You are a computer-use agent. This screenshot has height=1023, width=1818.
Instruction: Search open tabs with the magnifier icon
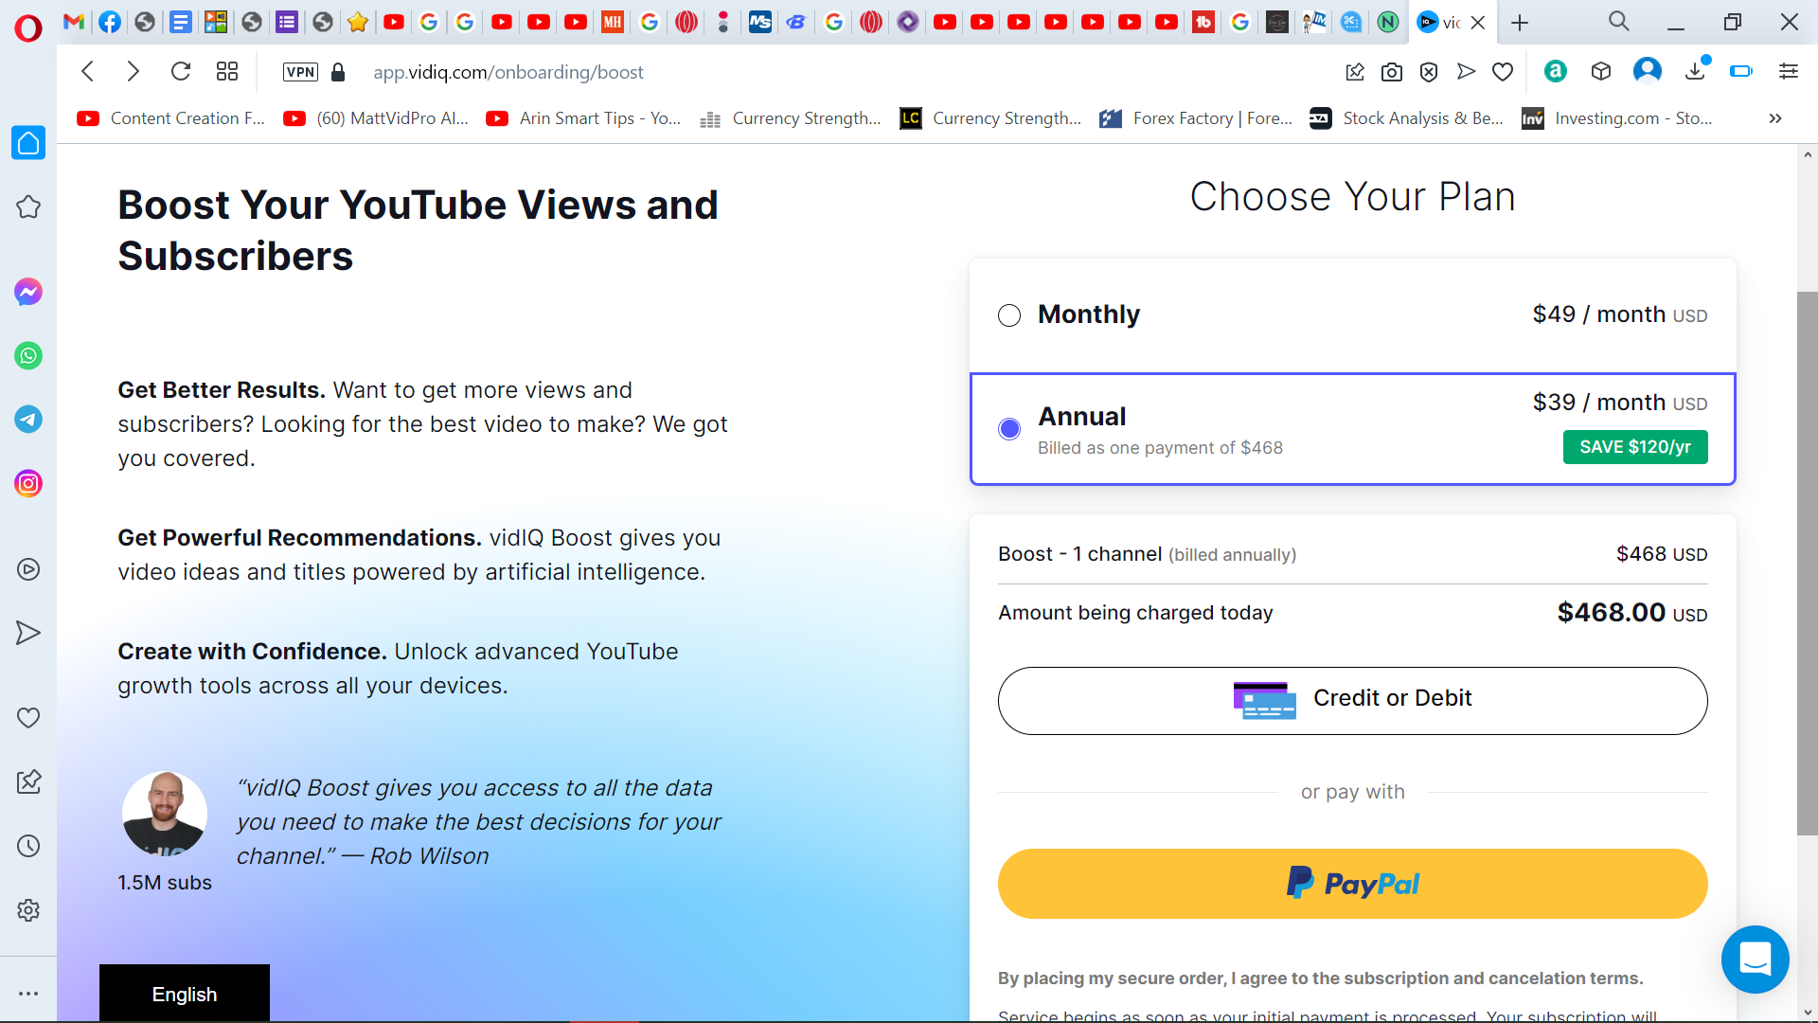1619,22
